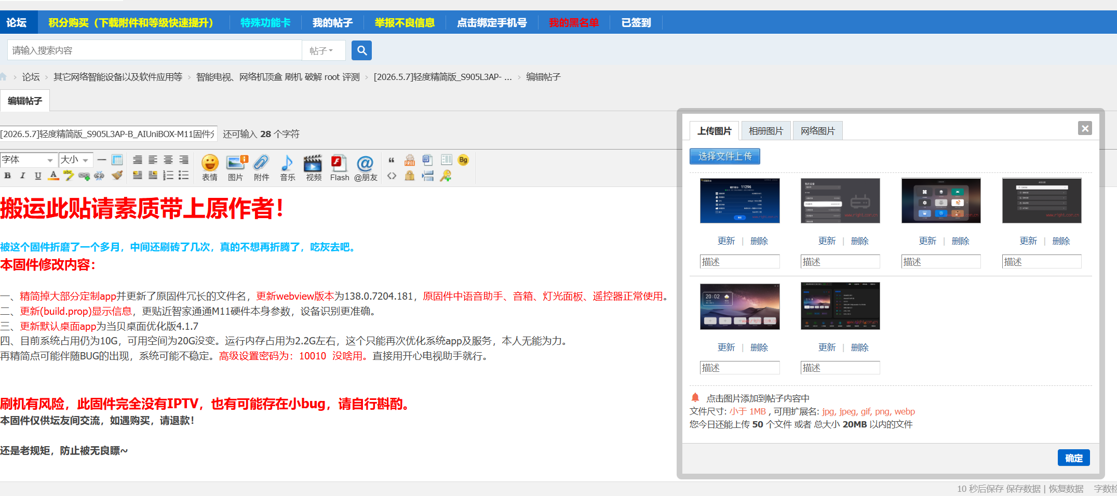
Task: Insert 视频 video with the clapboard icon
Action: tap(313, 168)
